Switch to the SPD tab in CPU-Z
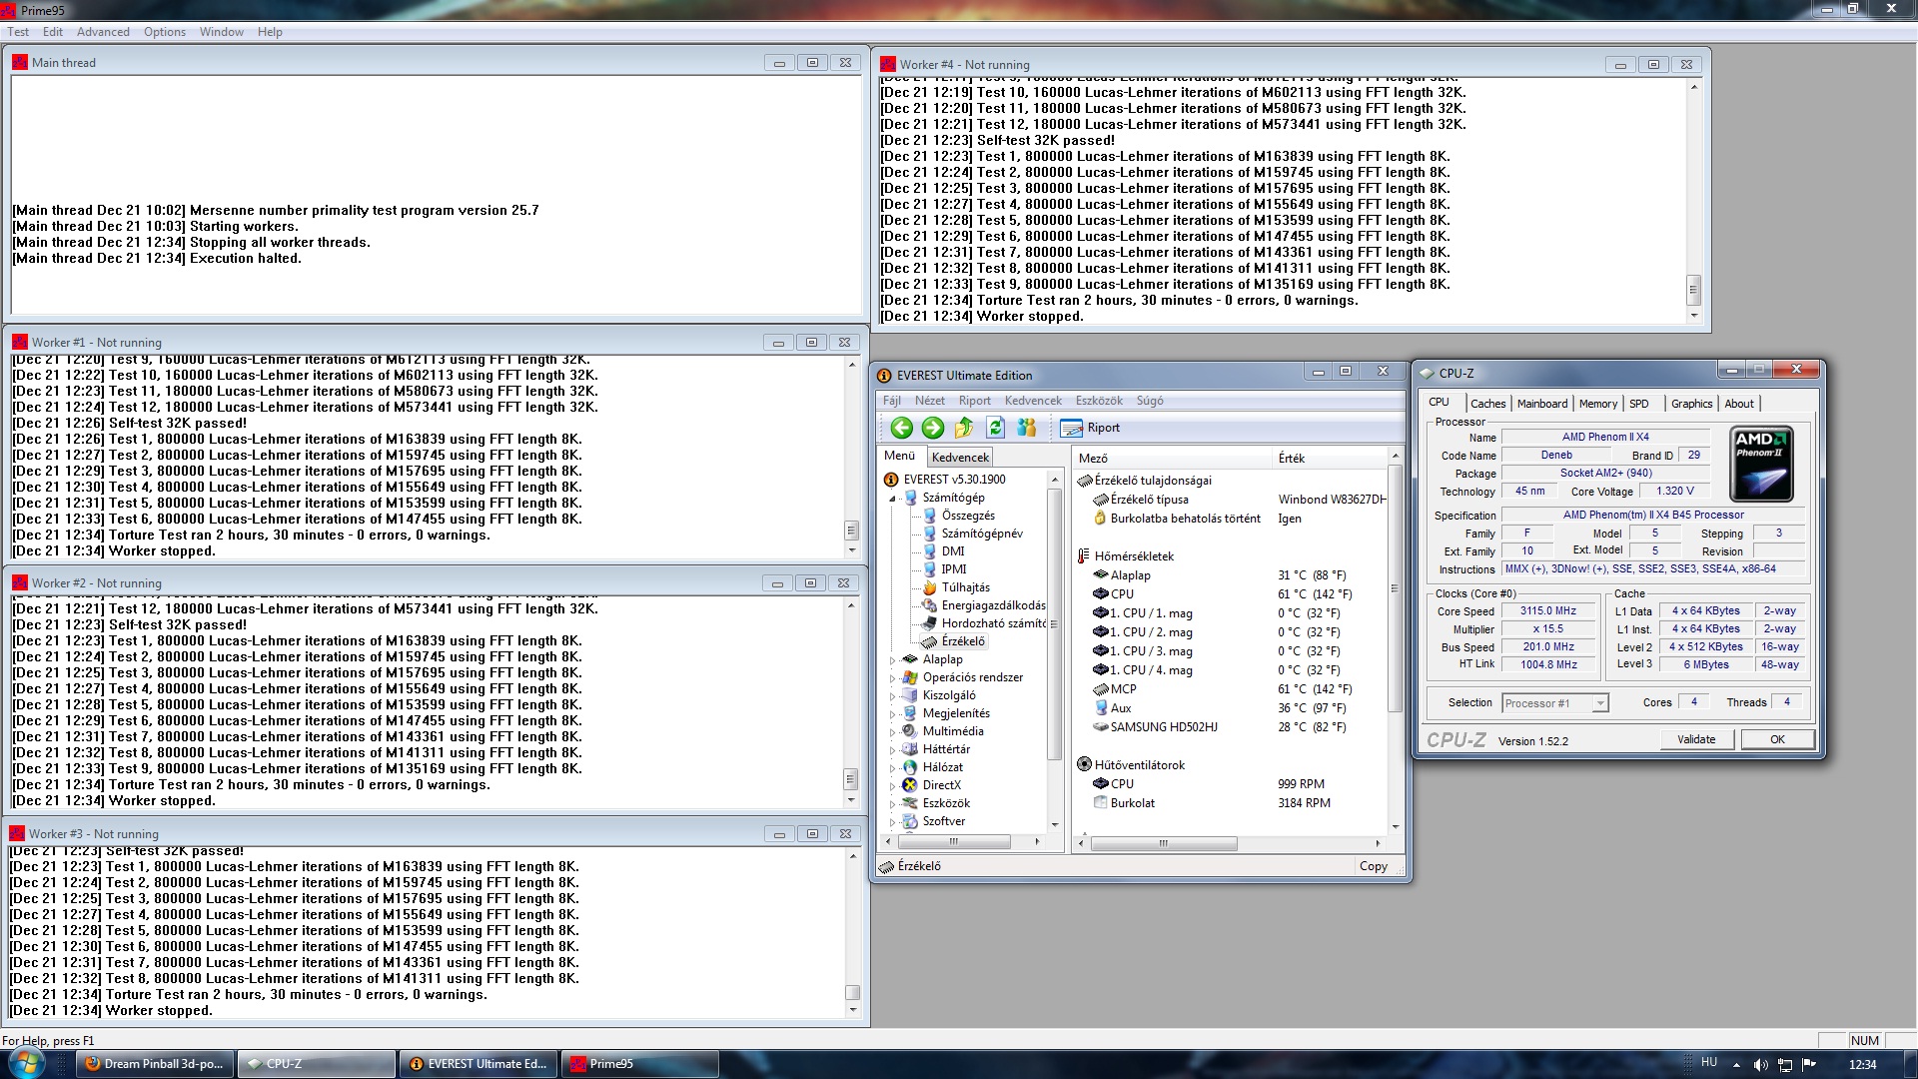The image size is (1918, 1079). pos(1639,404)
